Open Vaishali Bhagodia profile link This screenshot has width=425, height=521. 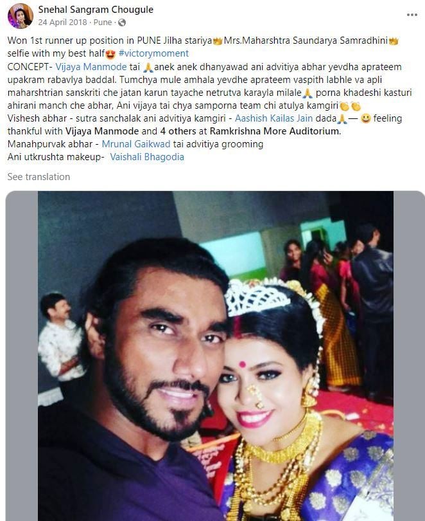pyautogui.click(x=147, y=157)
